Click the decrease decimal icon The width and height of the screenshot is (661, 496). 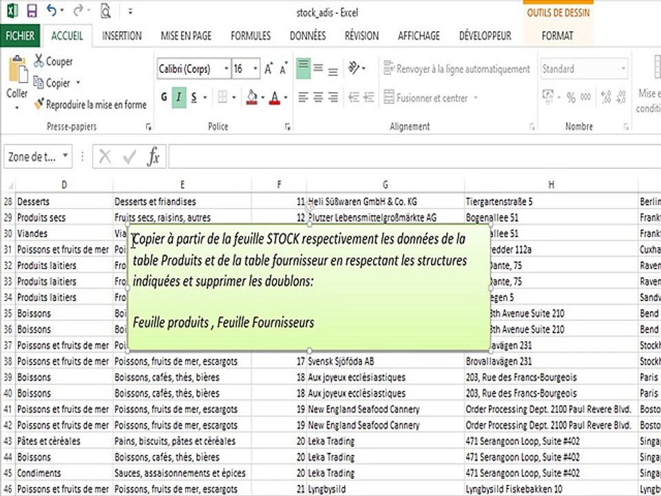(x=621, y=97)
